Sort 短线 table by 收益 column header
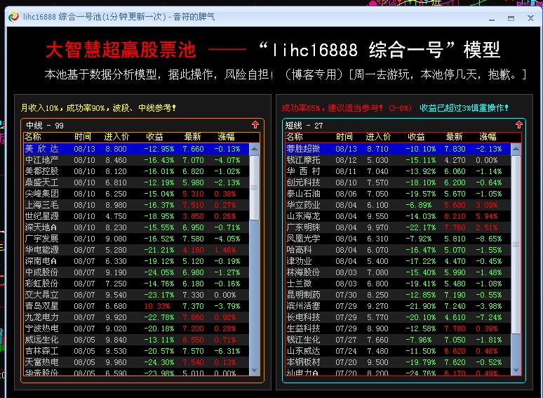Viewport: 543px width, 398px height. [x=416, y=137]
